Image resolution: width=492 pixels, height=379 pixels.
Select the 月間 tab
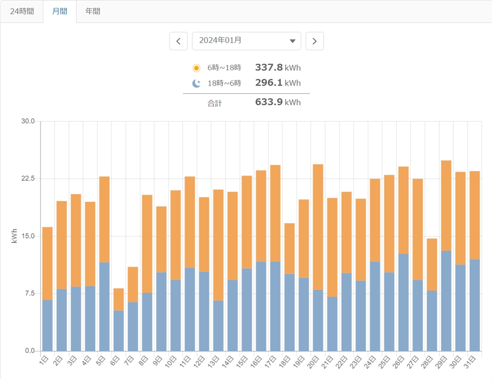(60, 11)
